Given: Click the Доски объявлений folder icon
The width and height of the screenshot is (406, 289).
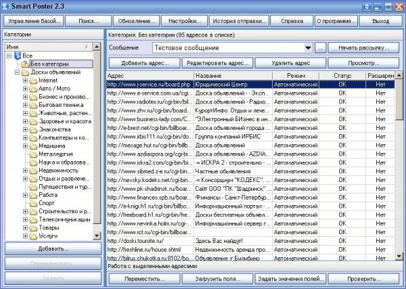Looking at the screenshot, I should 25,72.
